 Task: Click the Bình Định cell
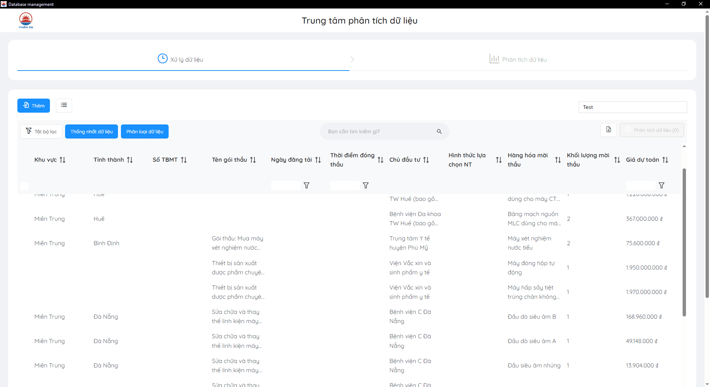[x=106, y=243]
